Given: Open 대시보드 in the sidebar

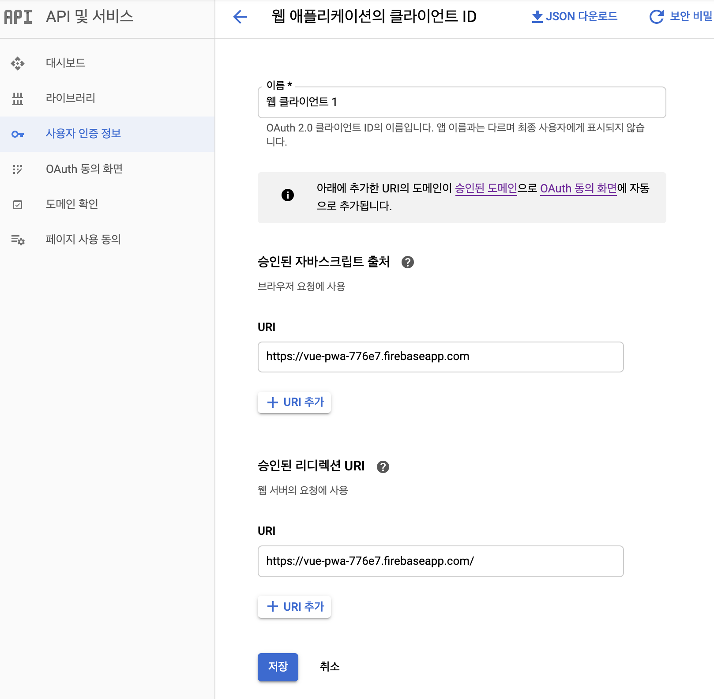Looking at the screenshot, I should click(107, 63).
